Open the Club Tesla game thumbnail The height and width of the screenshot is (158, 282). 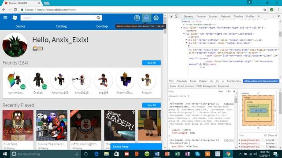[x=18, y=125]
